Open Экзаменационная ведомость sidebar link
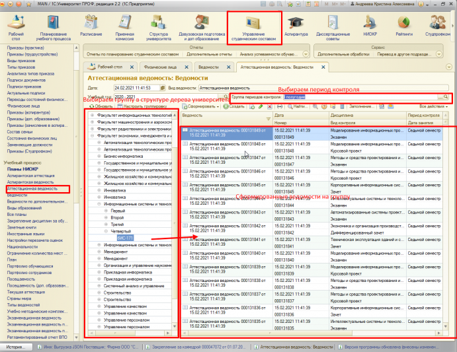Viewport: 457px width, 352px height. pyautogui.click(x=34, y=318)
